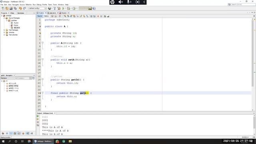Switch to the Services tab
This screenshot has width=256, height=144.
(20, 13)
